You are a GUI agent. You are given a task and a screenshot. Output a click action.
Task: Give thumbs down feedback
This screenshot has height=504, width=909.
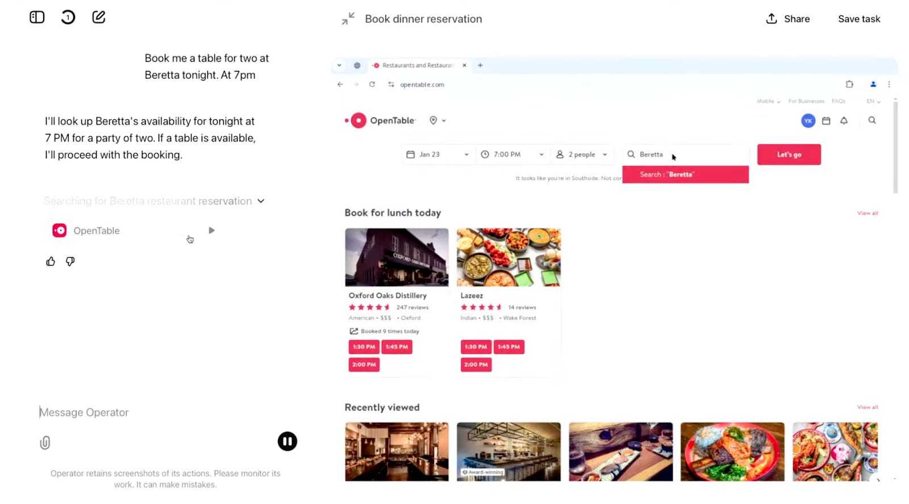tap(69, 261)
